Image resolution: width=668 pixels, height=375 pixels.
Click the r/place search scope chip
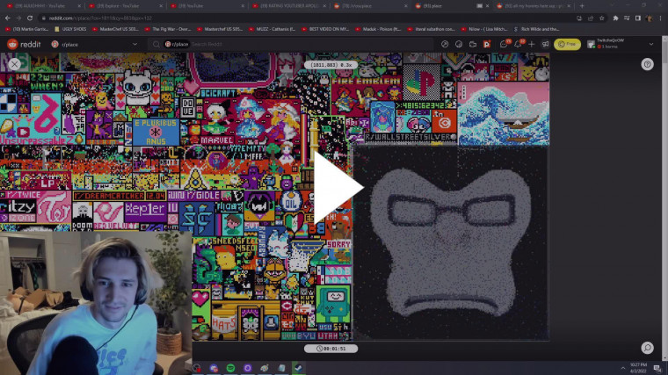[177, 44]
